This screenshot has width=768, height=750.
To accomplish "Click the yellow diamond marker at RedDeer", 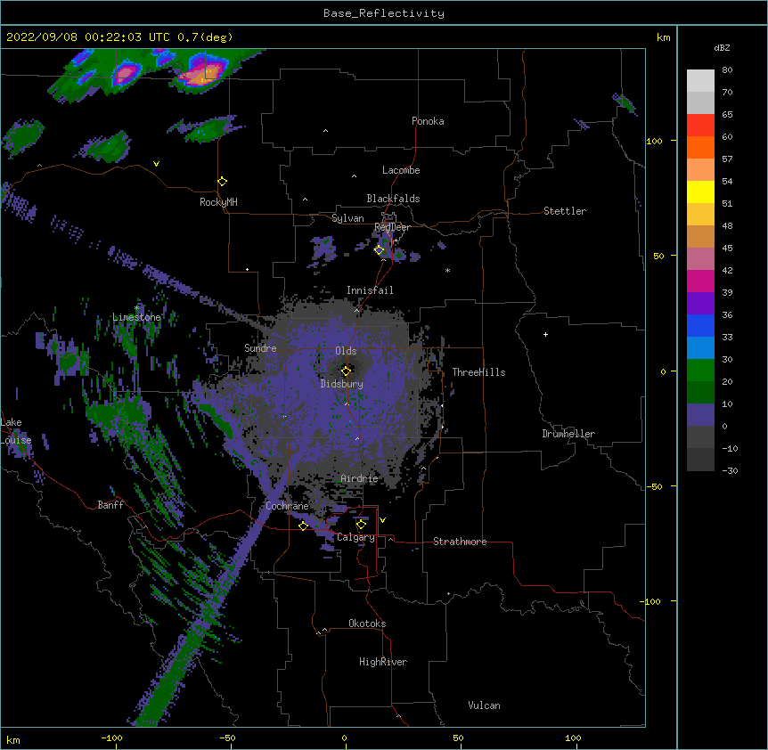I will pos(379,250).
